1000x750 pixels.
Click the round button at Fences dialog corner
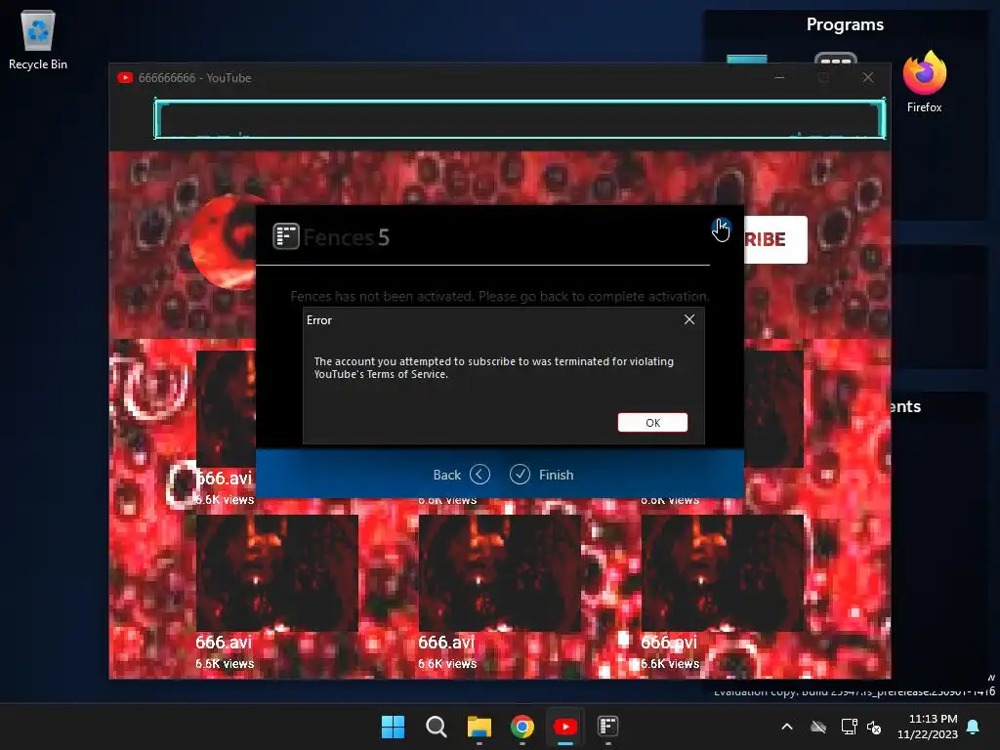pos(721,229)
